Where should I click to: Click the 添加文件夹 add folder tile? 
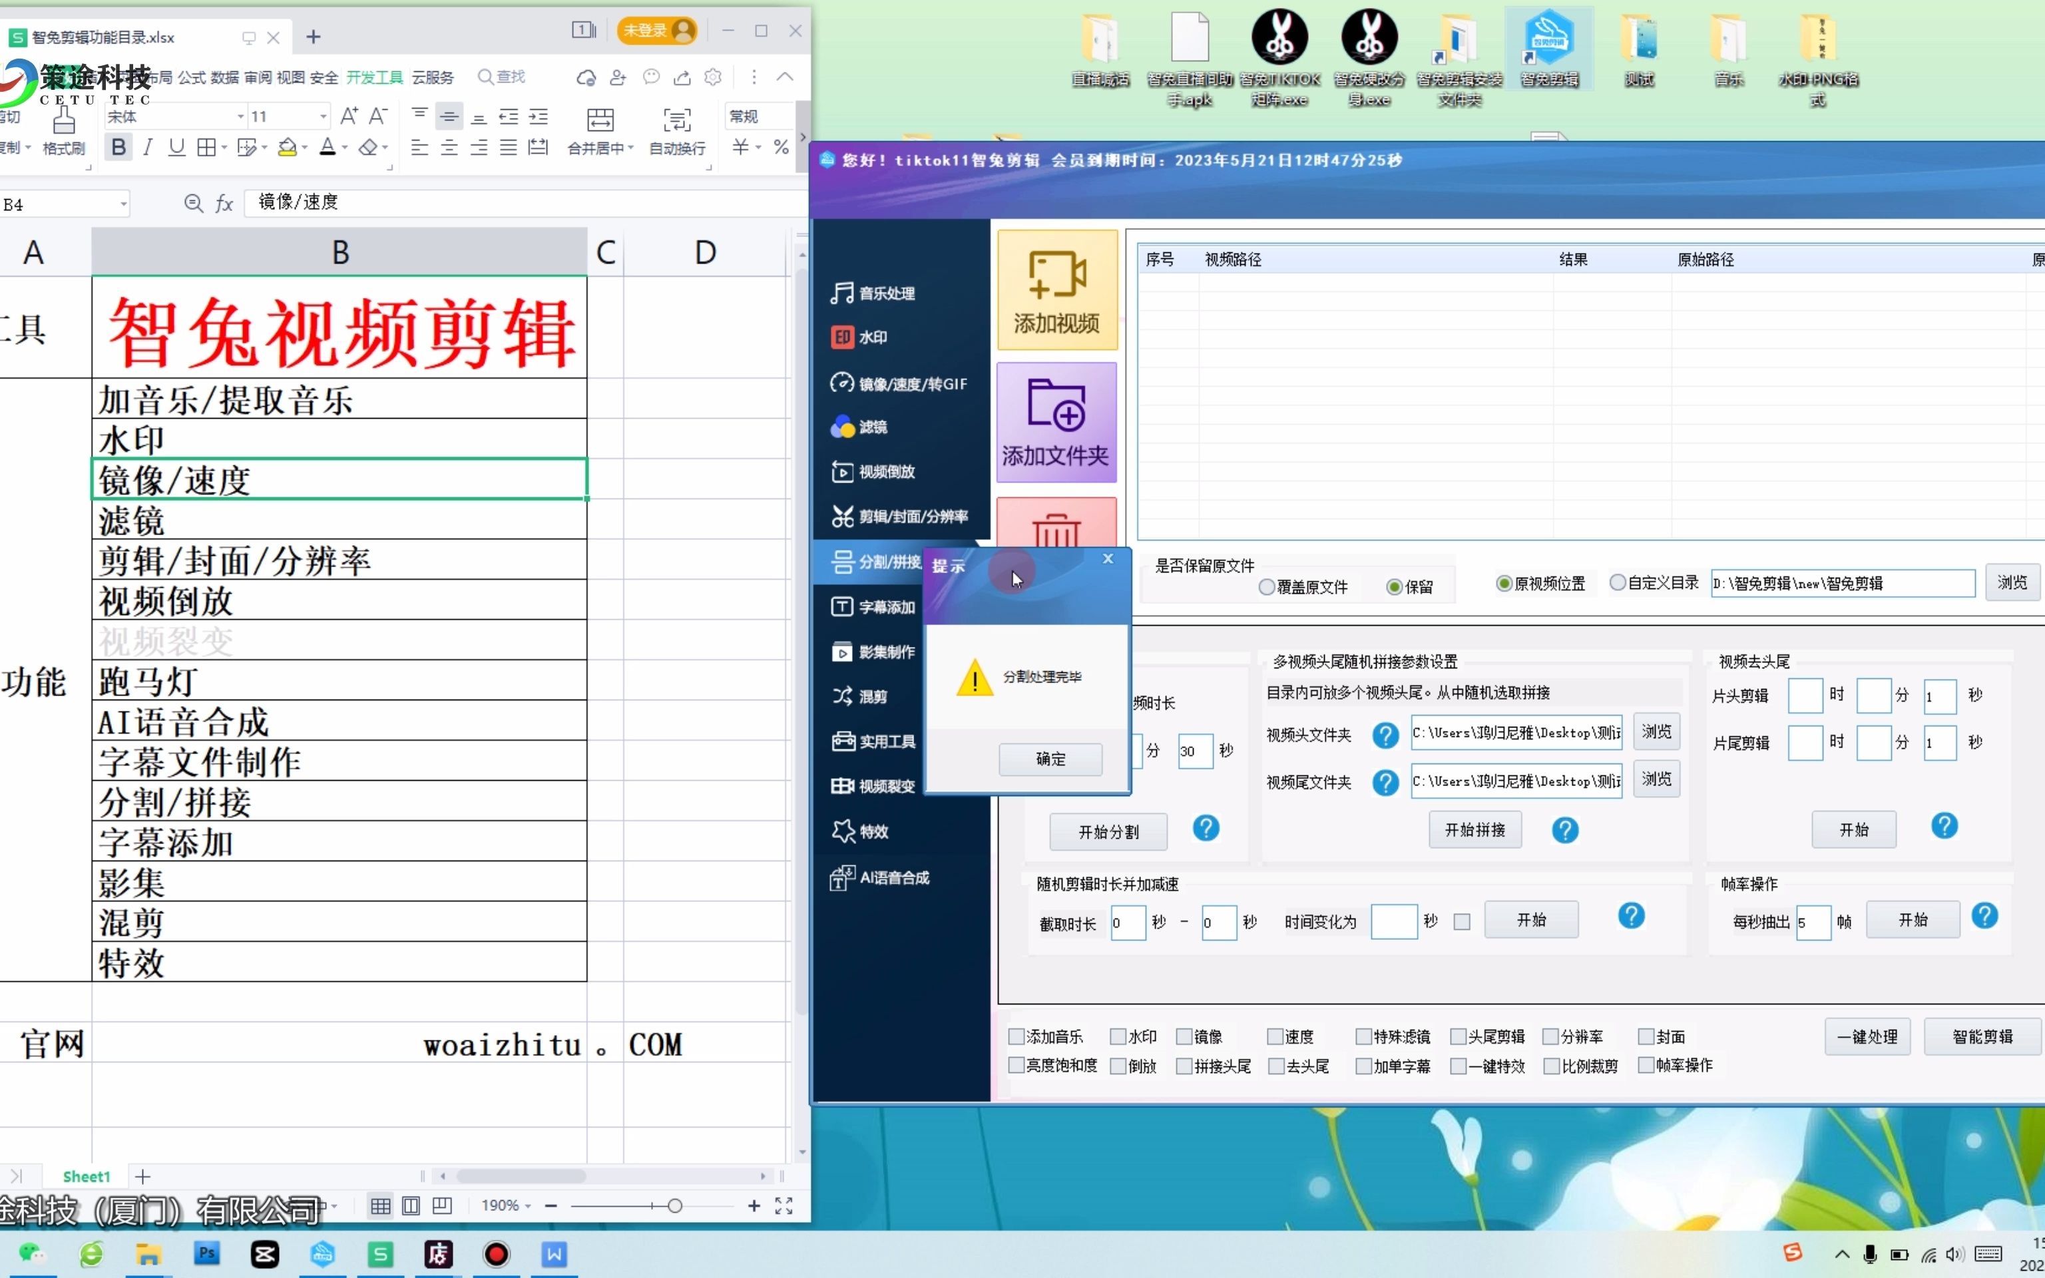pos(1056,423)
